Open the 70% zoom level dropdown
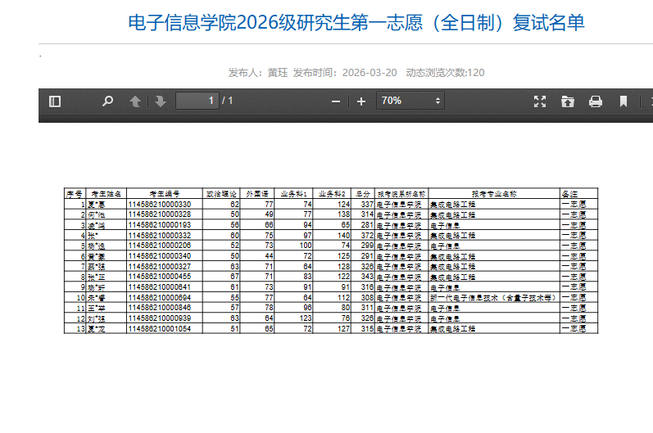The image size is (653, 433). (x=410, y=101)
